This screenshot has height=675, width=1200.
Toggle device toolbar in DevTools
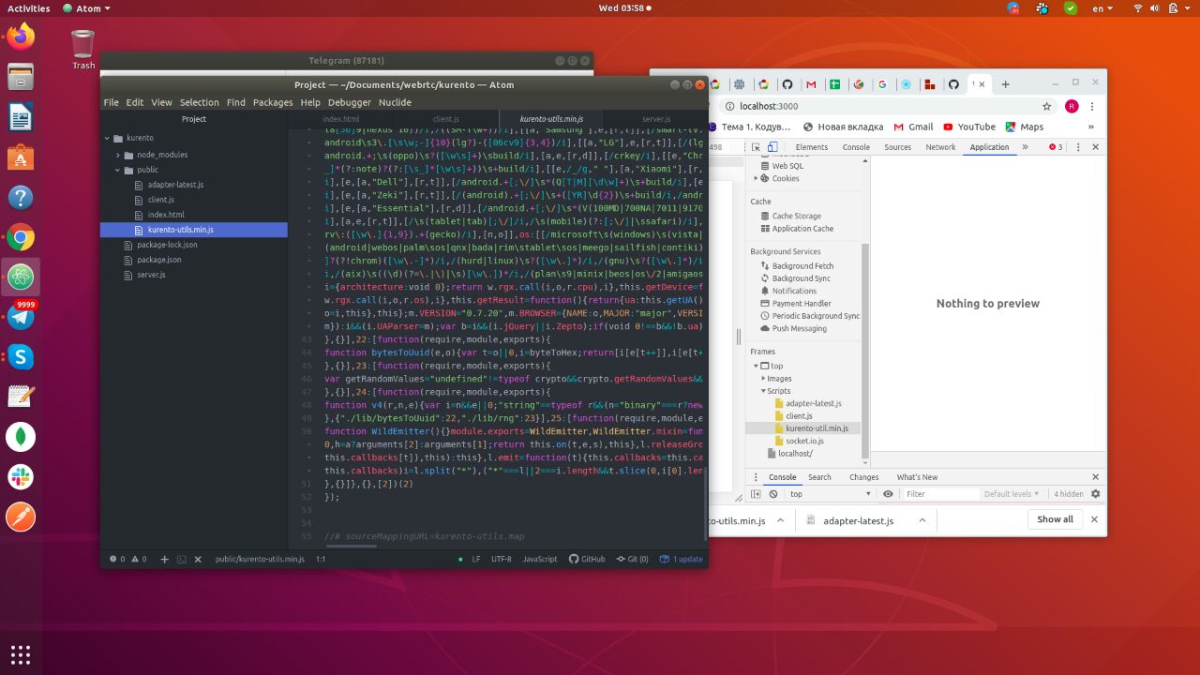pos(772,147)
